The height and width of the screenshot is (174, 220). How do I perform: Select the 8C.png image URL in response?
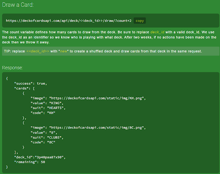(x=97, y=127)
